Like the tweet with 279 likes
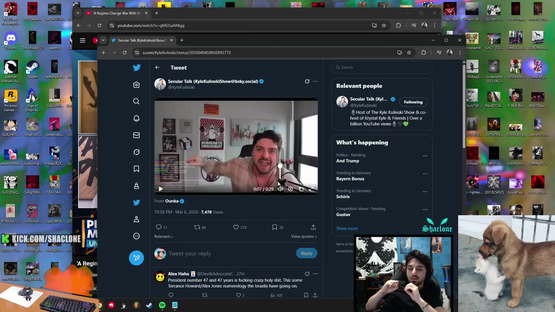The width and height of the screenshot is (555, 312). 236,227
